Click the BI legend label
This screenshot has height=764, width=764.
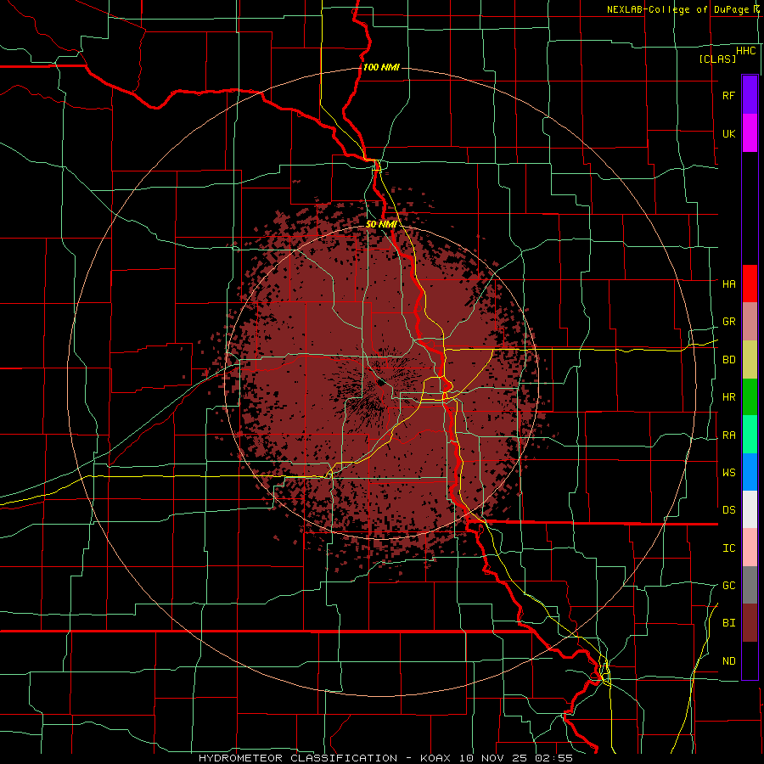coord(728,623)
